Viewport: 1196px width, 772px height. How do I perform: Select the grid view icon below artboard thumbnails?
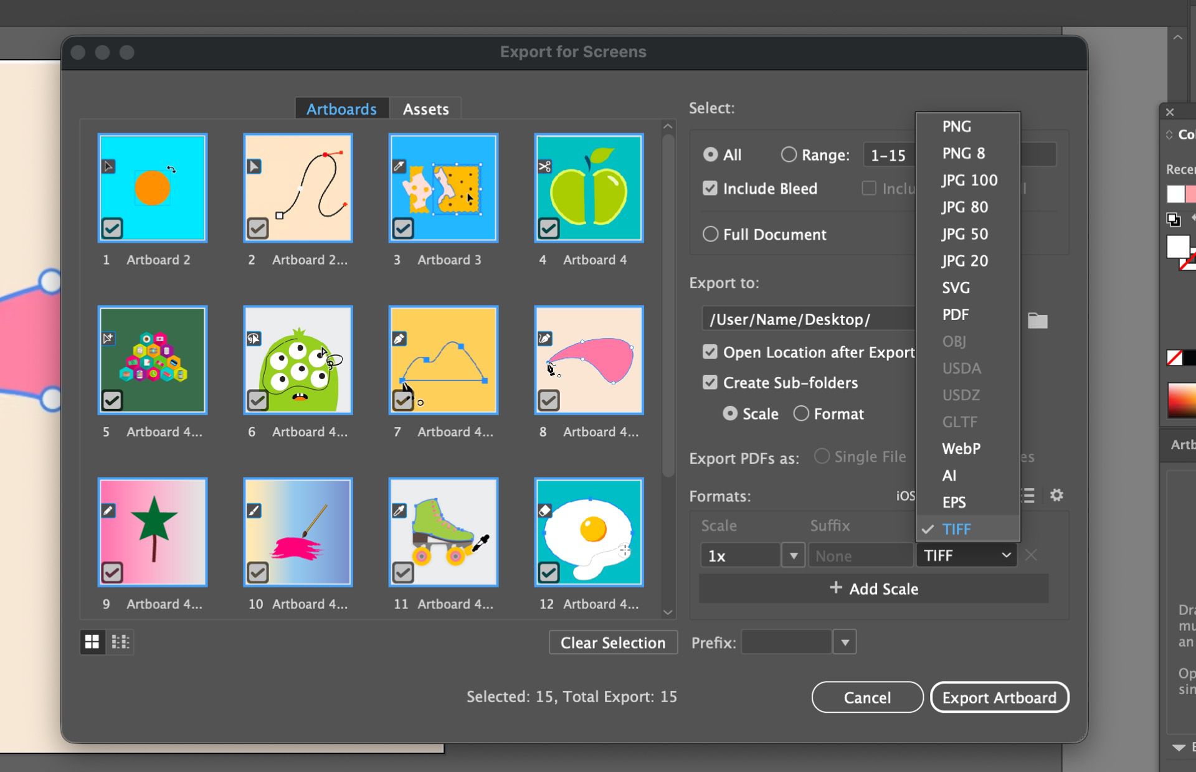92,642
